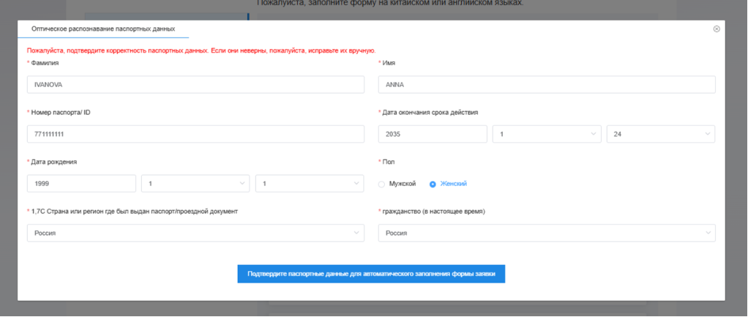
Task: Click the red passport confirmation warning text
Action: pyautogui.click(x=202, y=50)
